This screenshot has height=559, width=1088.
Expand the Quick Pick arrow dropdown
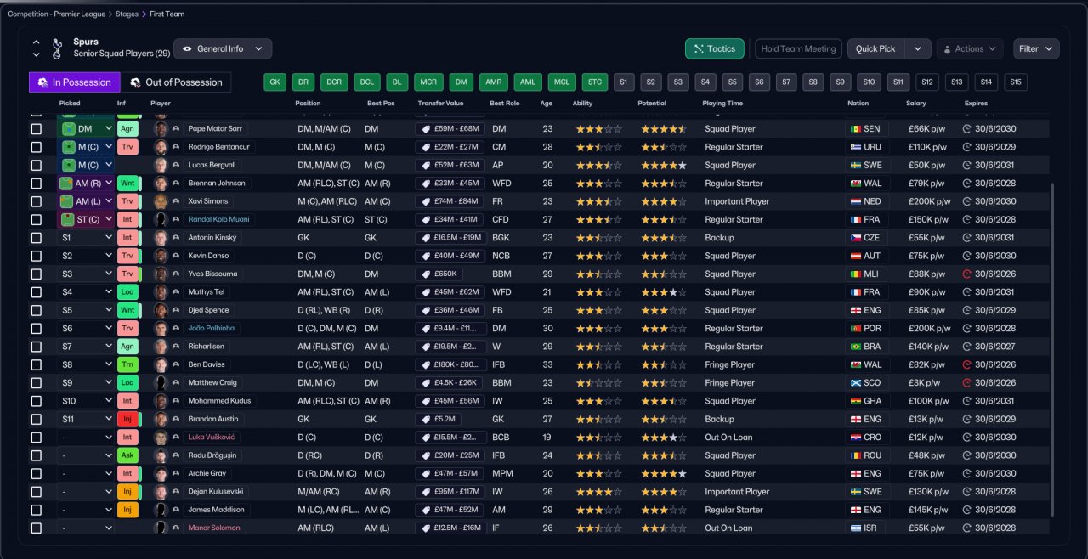pyautogui.click(x=917, y=48)
